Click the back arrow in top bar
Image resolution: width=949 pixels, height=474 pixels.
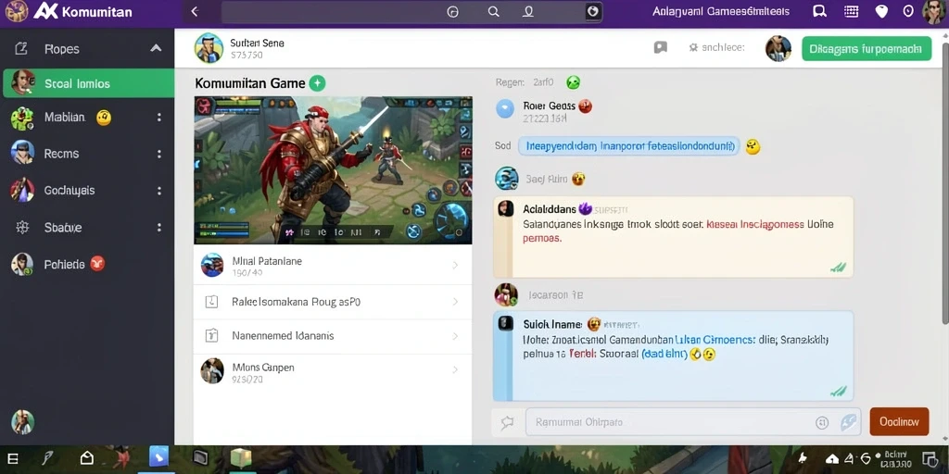[195, 11]
